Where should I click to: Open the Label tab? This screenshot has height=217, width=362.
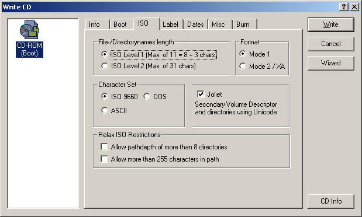click(x=171, y=24)
